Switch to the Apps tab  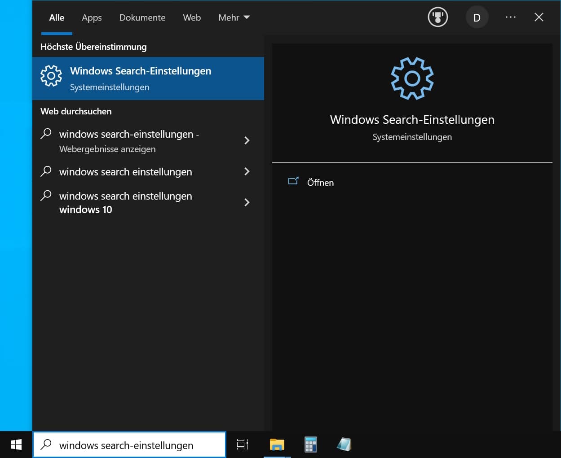click(92, 17)
